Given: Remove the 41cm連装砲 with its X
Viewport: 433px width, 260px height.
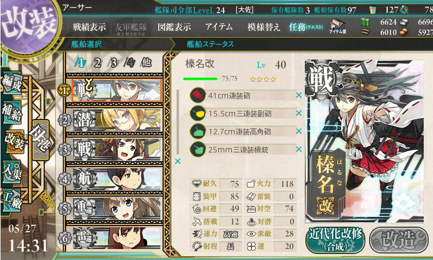Looking at the screenshot, I should click(x=298, y=95).
